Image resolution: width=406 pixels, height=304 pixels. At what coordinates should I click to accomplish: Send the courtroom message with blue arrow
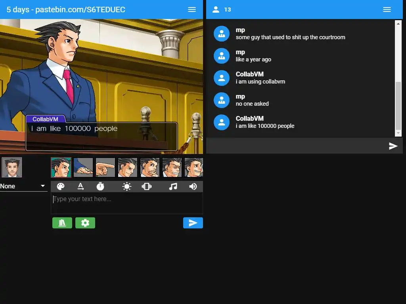coord(193,223)
